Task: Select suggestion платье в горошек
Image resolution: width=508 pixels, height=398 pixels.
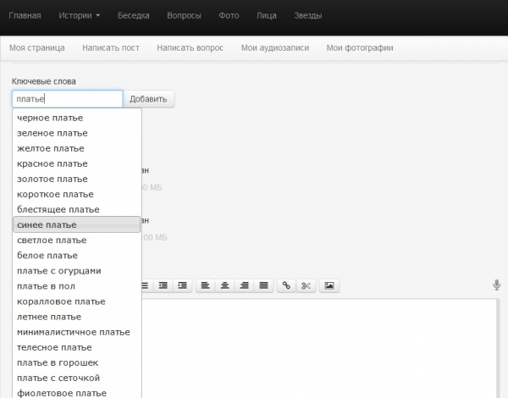Action: (77, 362)
